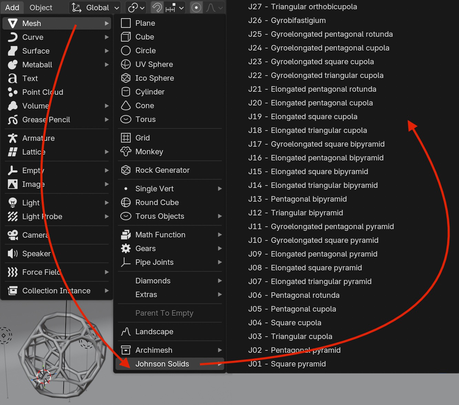Open the Diamonds submenu entry

(x=170, y=281)
